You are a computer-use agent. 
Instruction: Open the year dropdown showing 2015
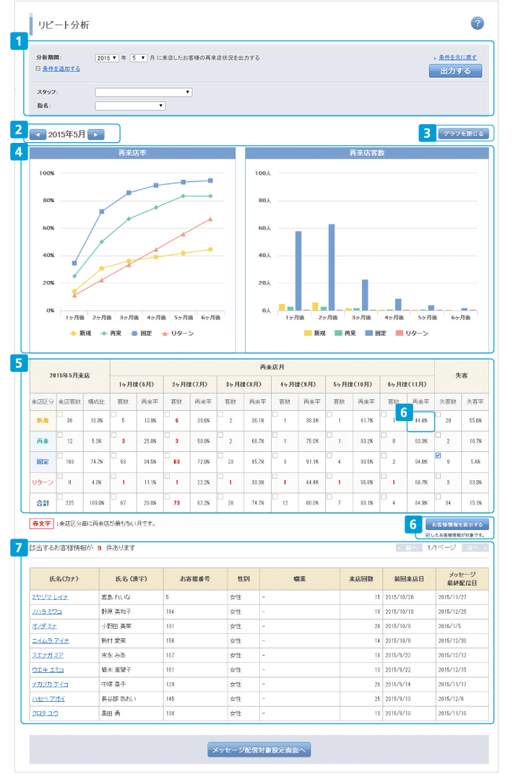(107, 58)
